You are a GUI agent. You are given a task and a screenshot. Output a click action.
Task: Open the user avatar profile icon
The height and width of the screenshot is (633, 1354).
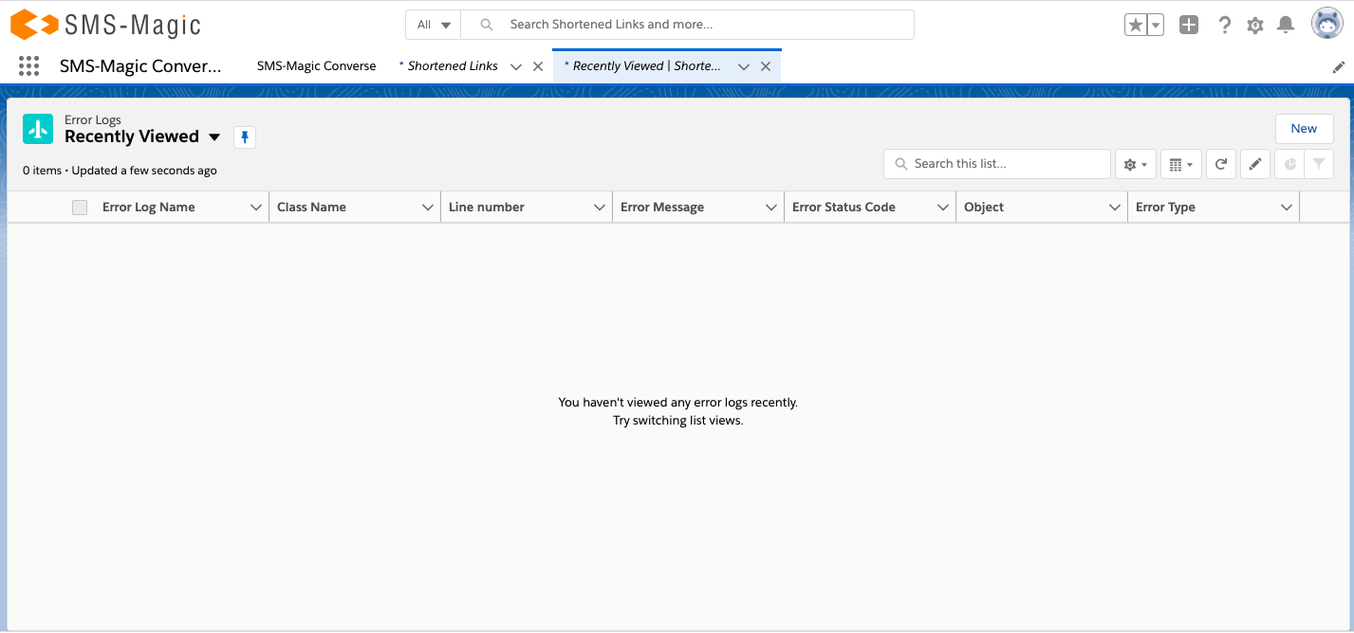1326,25
